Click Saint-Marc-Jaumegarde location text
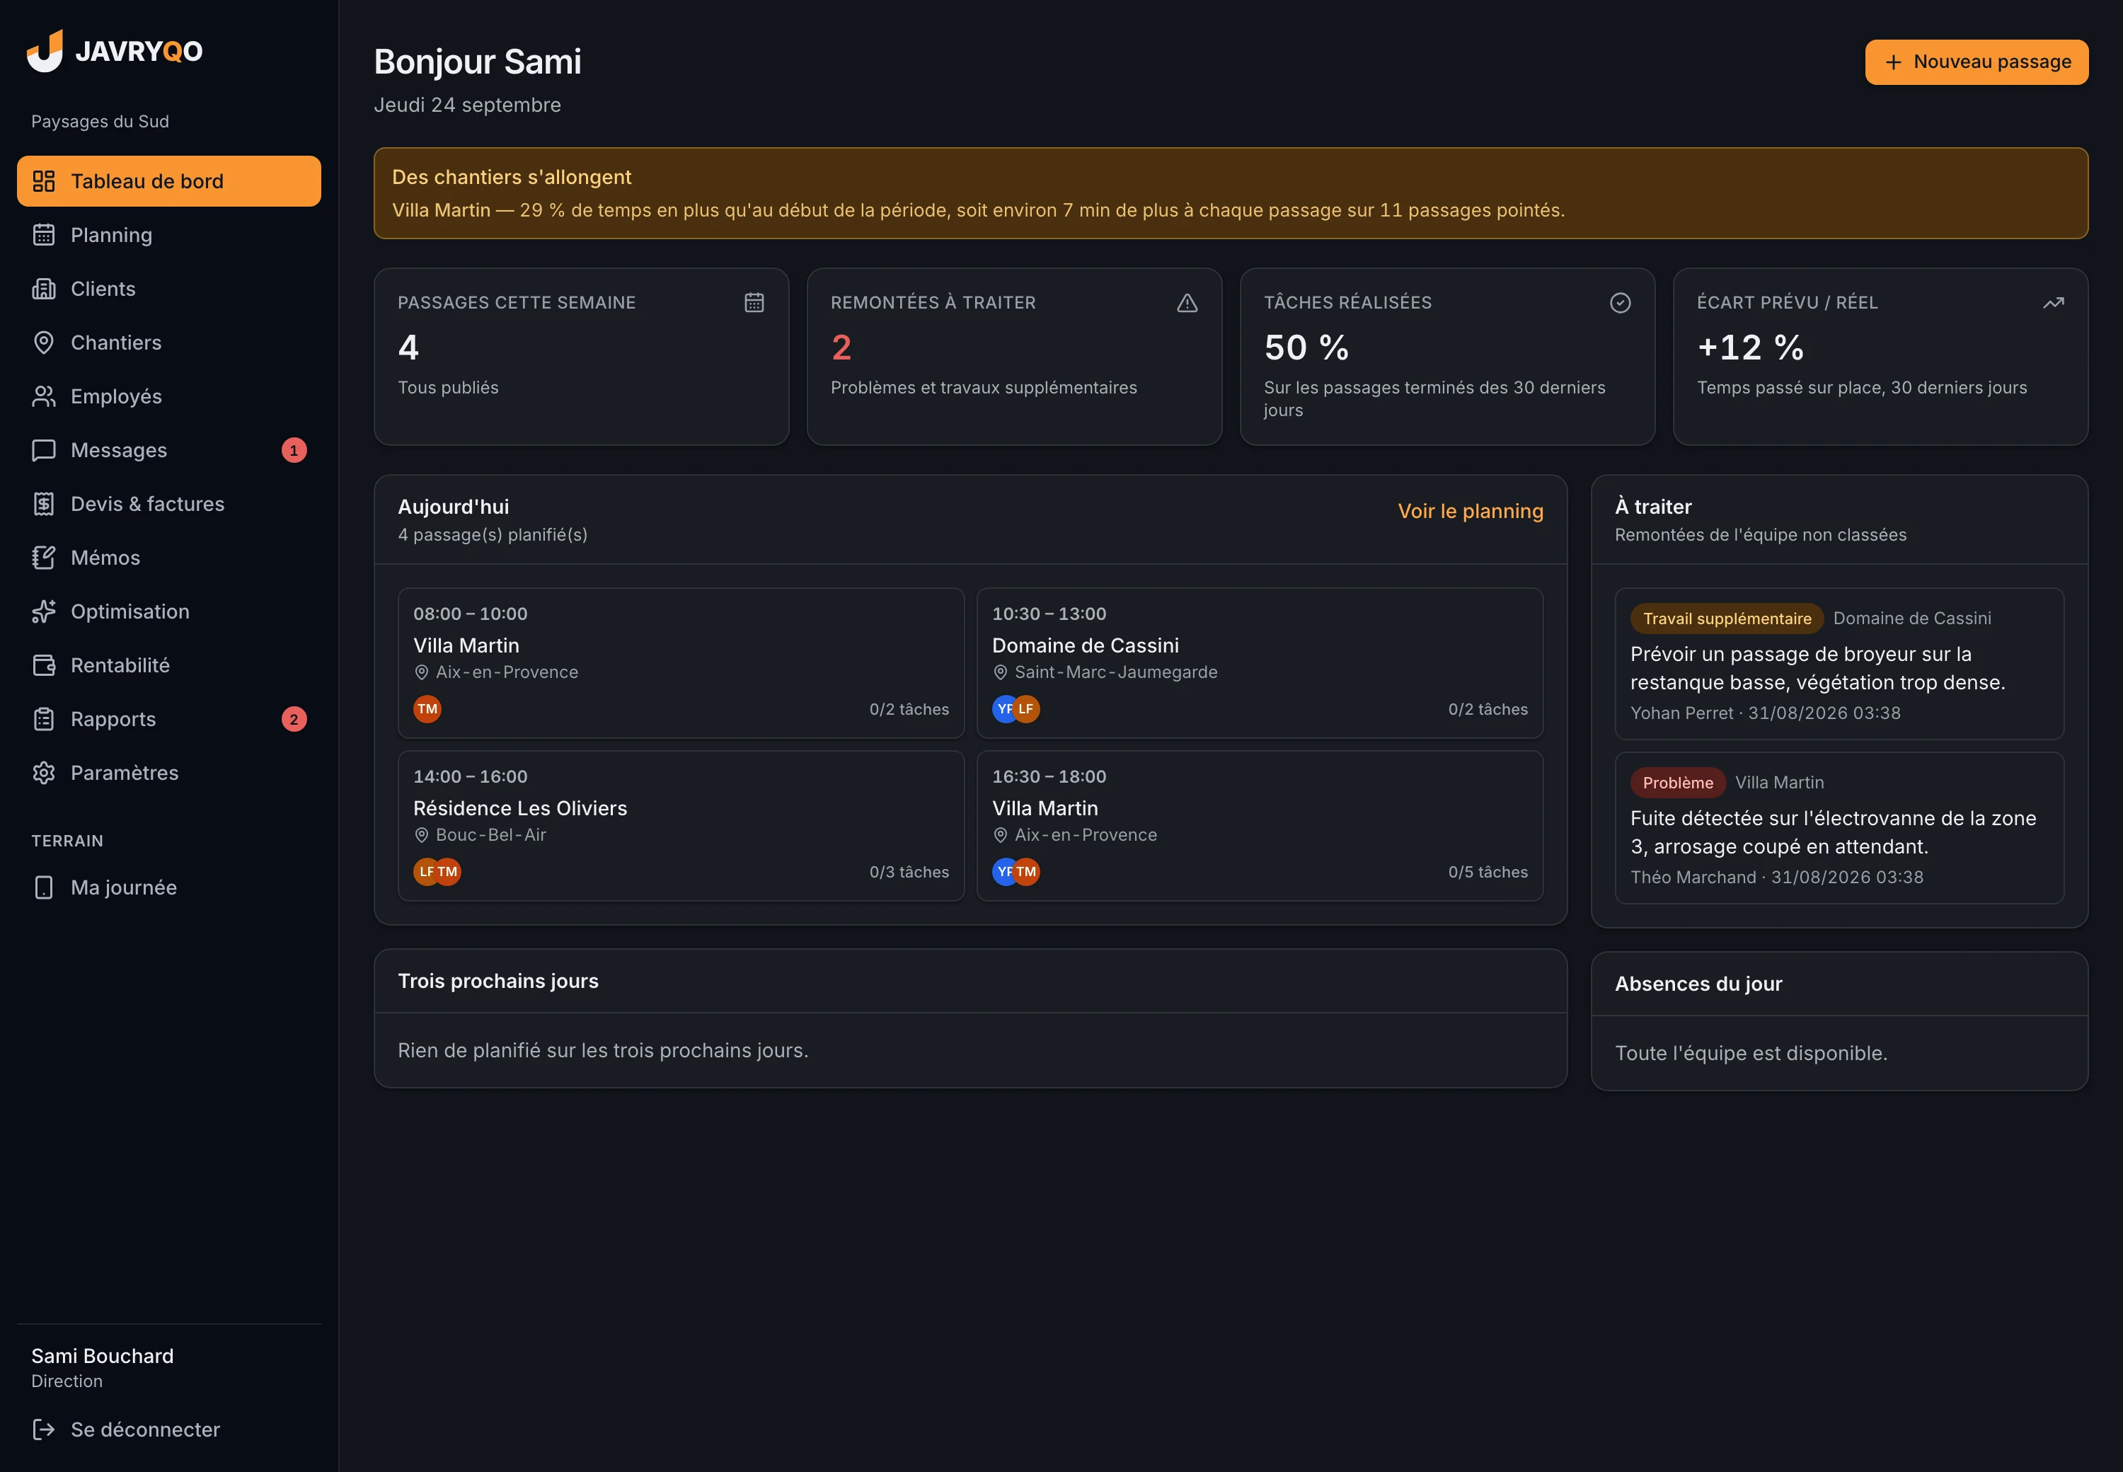The height and width of the screenshot is (1472, 2123). pos(1116,672)
